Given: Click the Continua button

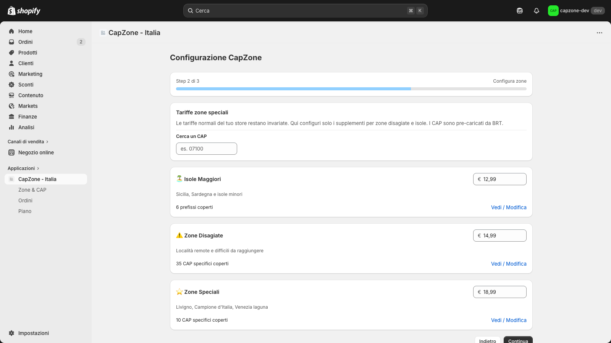Looking at the screenshot, I should pyautogui.click(x=518, y=340).
